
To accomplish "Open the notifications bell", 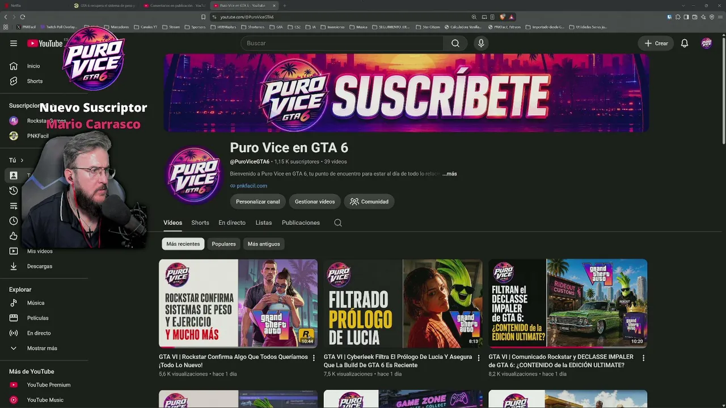I will (x=685, y=43).
